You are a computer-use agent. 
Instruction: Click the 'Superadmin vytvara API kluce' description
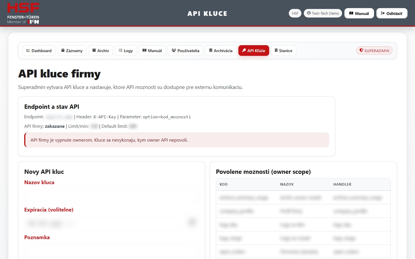click(130, 87)
